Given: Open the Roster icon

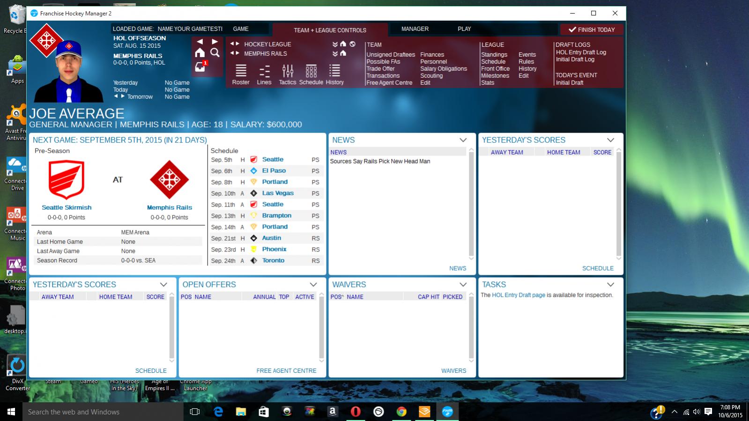Looking at the screenshot, I should [241, 71].
